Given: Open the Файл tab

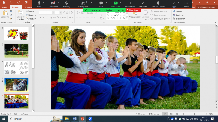Looking at the screenshot, I should 5,7.
